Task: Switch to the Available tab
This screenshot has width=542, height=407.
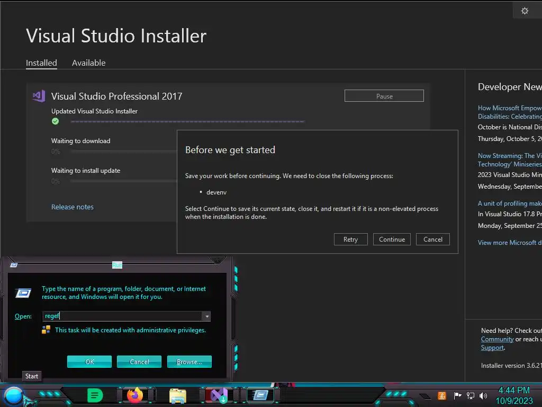Action: pos(88,63)
